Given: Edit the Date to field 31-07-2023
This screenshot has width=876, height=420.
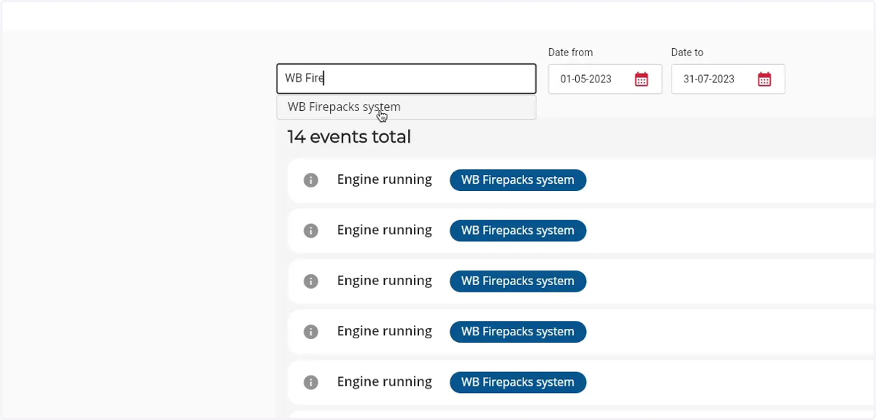Looking at the screenshot, I should 728,79.
